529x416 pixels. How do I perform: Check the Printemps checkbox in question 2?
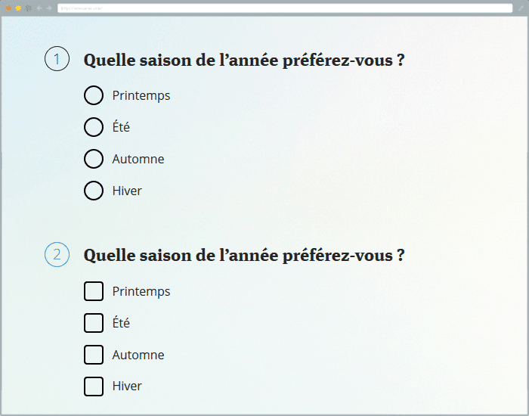coord(94,291)
